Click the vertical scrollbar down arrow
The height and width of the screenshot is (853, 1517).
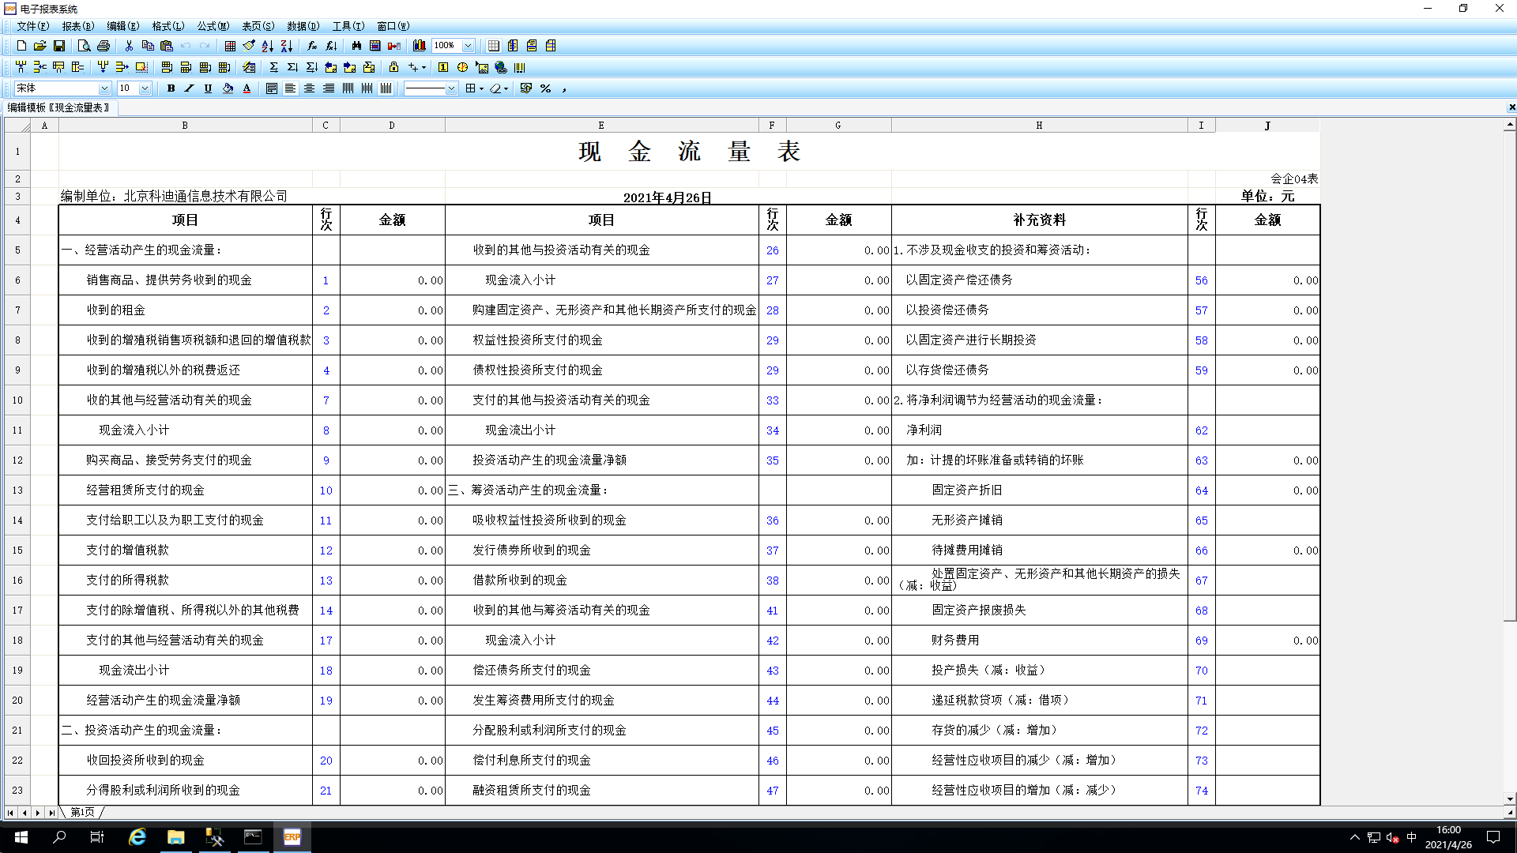1510,799
